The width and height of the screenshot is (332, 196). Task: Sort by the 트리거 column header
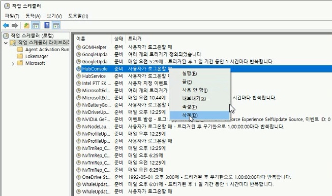coord(135,38)
